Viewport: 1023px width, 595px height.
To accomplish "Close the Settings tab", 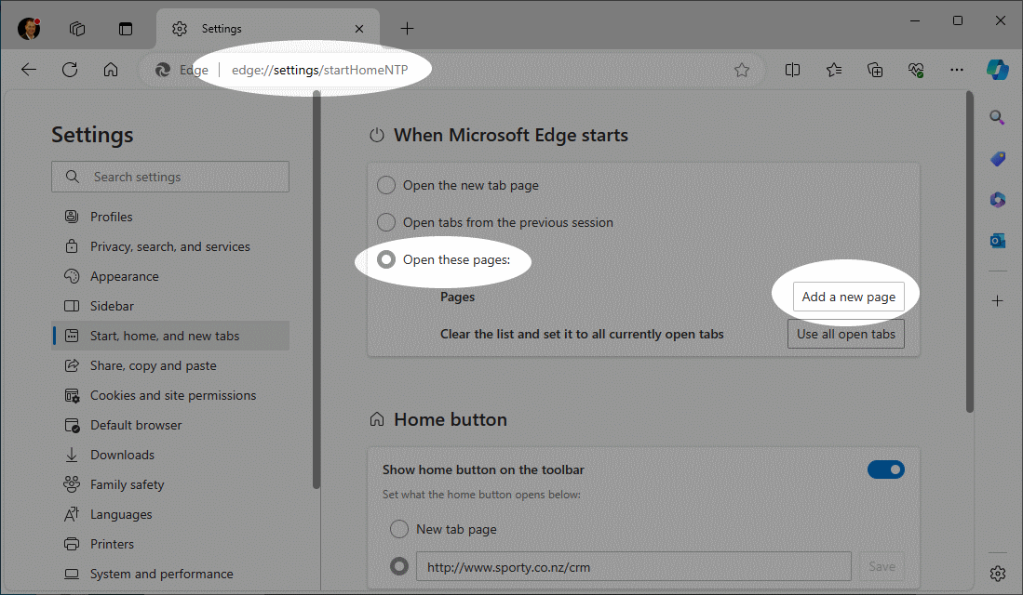I will pos(358,29).
